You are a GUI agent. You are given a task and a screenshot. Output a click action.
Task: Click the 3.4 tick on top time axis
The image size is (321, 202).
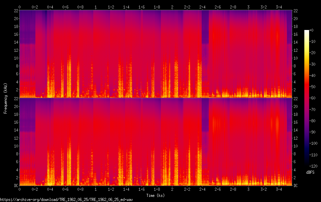[278, 7]
